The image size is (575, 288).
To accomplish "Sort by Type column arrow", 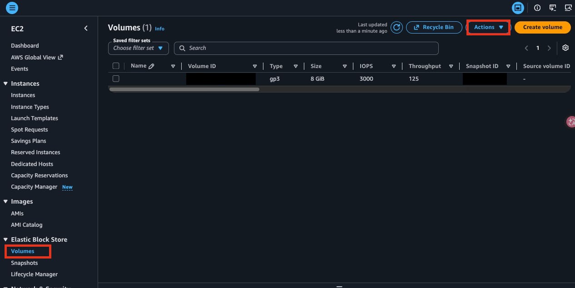I will tap(296, 66).
